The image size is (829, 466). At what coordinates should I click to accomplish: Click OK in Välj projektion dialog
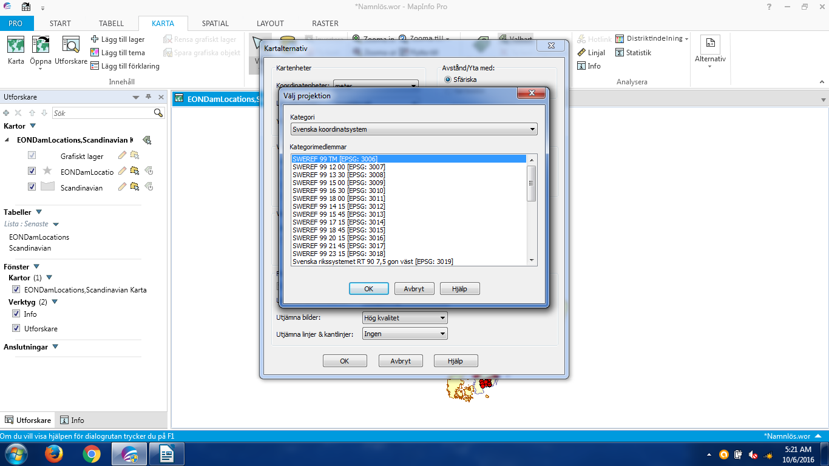pos(368,289)
